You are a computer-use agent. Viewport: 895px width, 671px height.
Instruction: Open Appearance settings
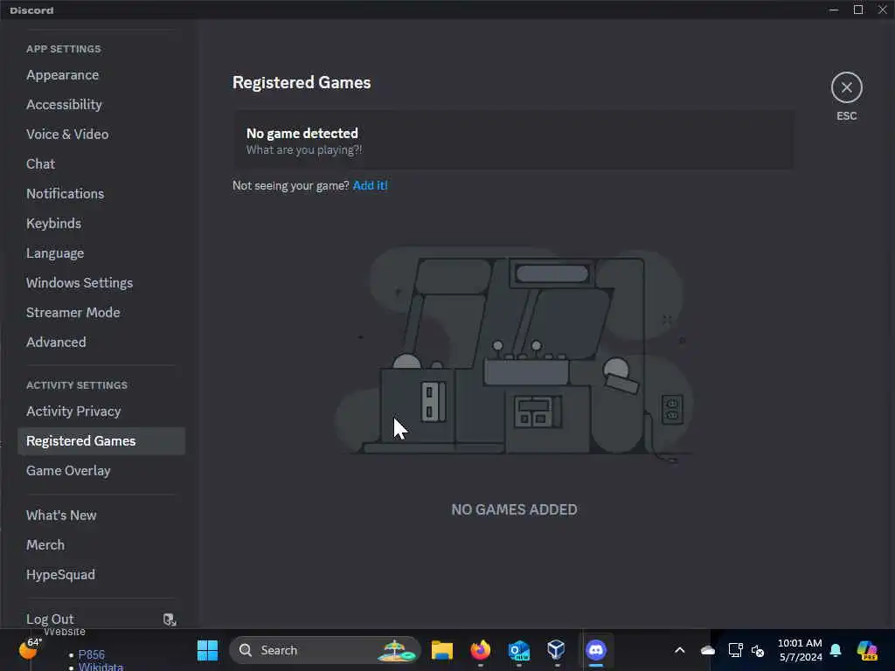[x=62, y=75]
